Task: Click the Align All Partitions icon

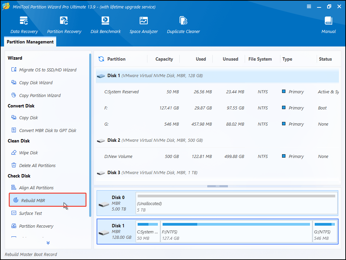Action: (x=14, y=187)
